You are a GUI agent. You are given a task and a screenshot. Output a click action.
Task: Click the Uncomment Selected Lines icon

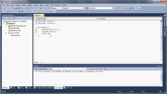click(x=29, y=11)
